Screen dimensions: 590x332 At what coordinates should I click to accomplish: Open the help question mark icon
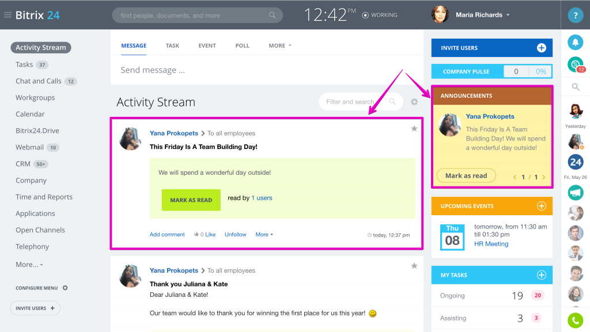coord(576,16)
